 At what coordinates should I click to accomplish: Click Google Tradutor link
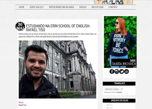pos(117,92)
